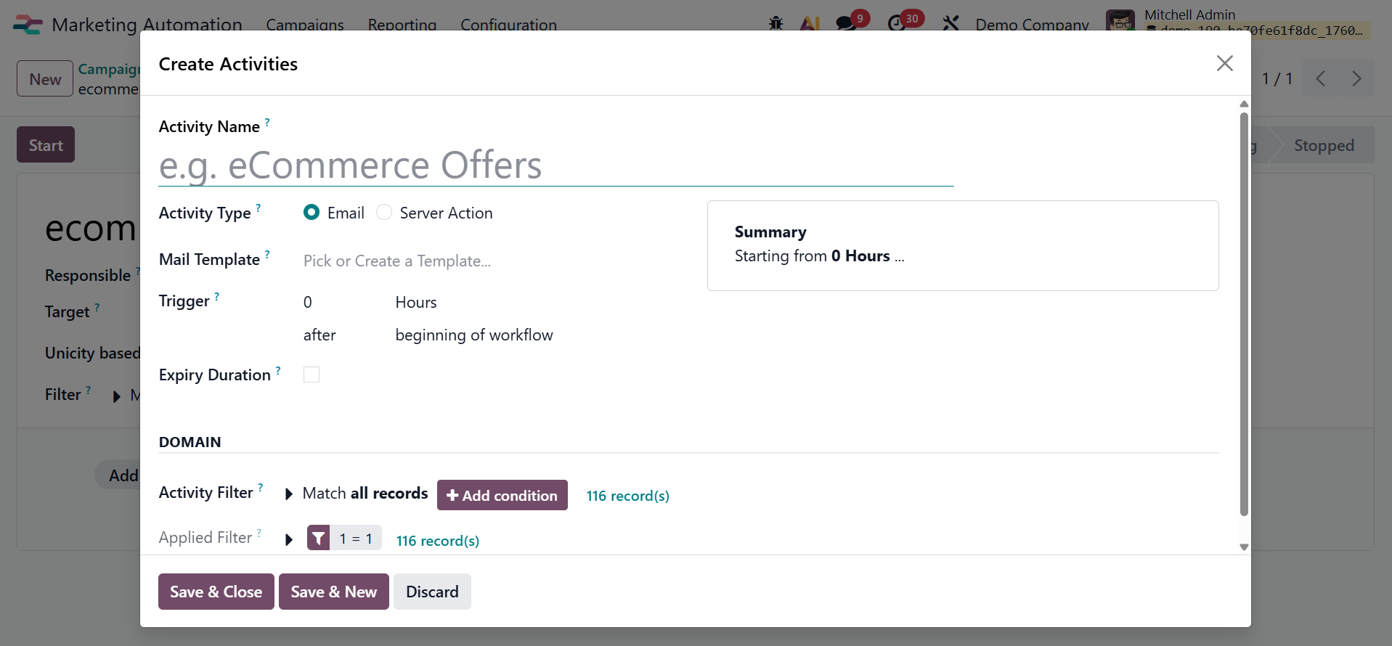The image size is (1392, 646).
Task: Click the funnel icon in Applied Filter
Action: 318,538
